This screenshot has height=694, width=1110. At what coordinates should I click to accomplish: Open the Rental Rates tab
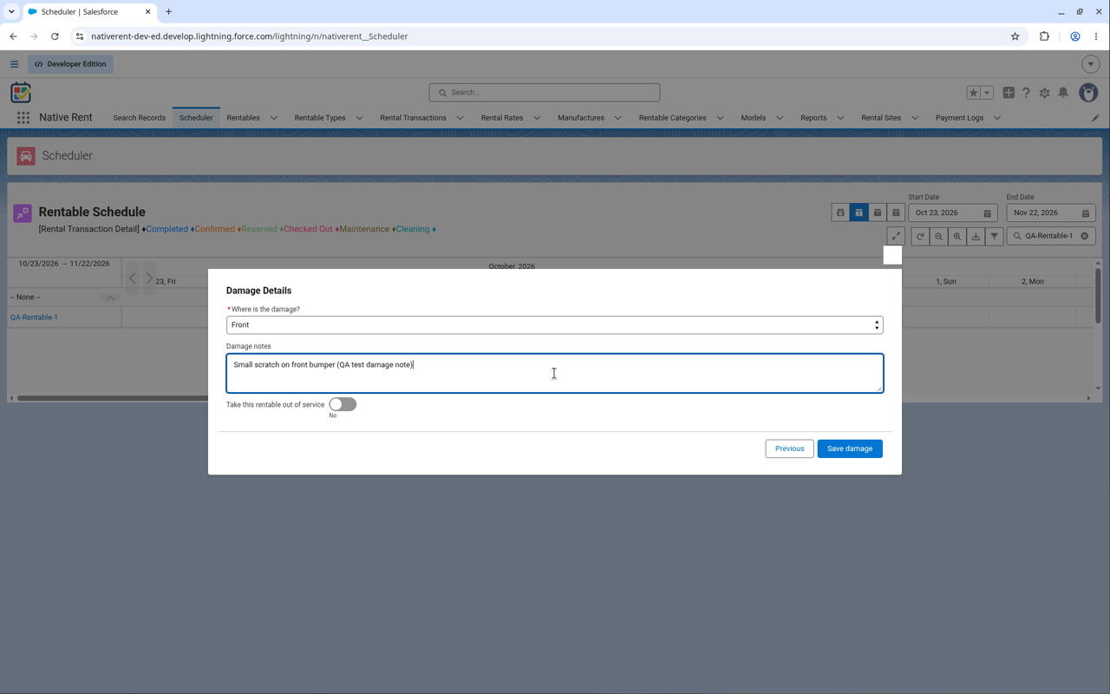pos(502,118)
